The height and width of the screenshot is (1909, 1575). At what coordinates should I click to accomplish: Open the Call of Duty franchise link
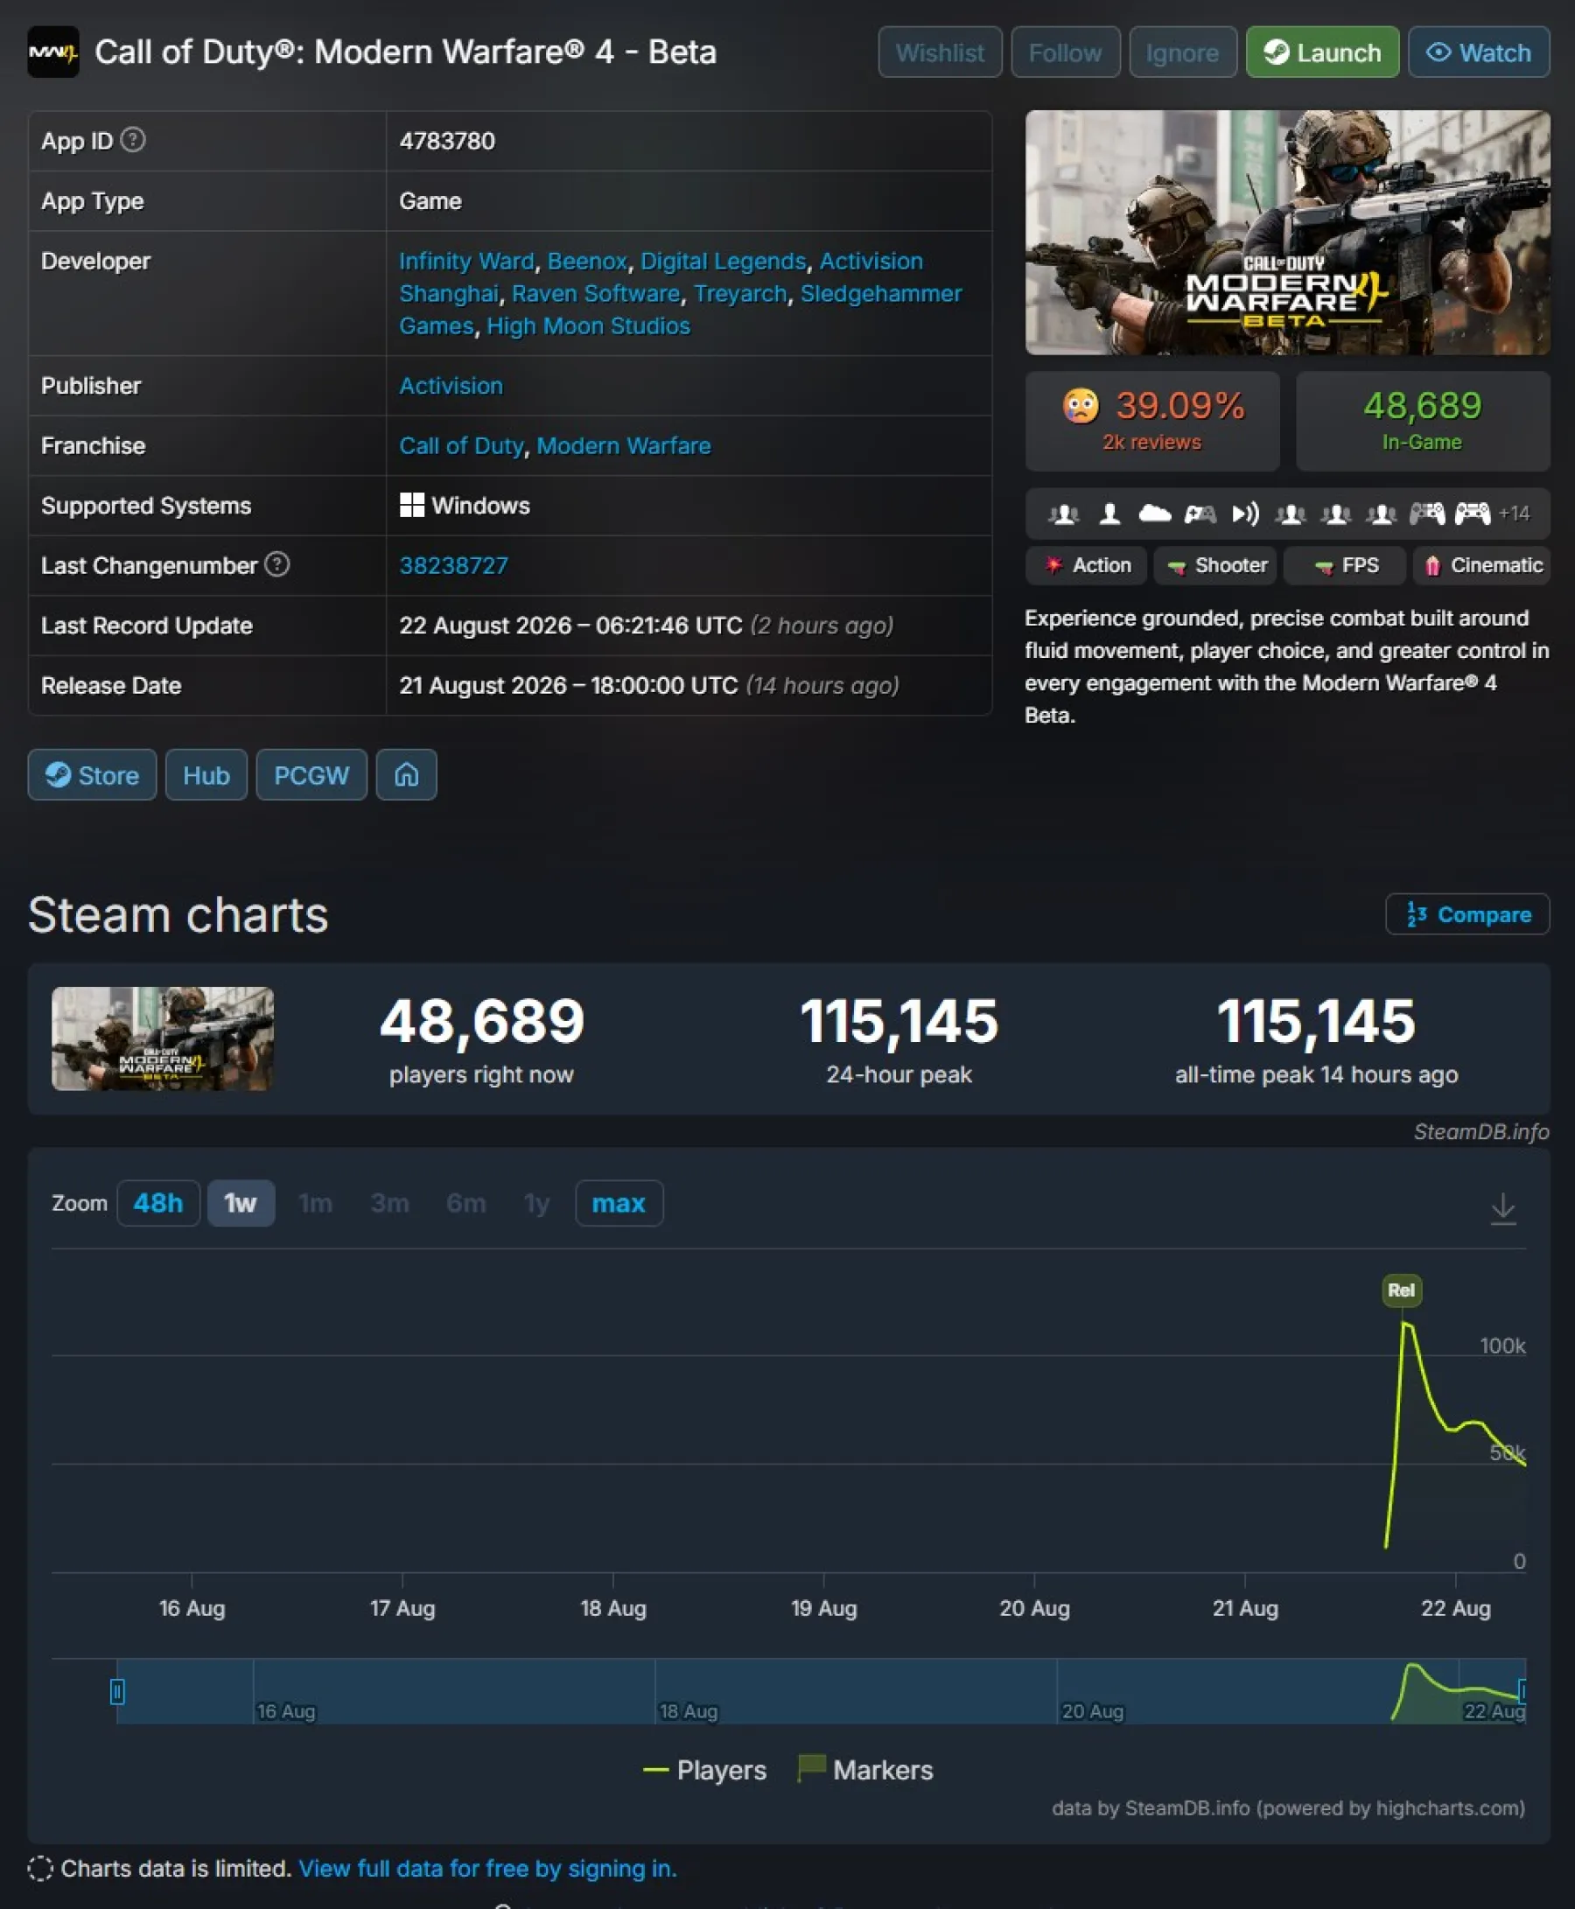pyautogui.click(x=461, y=446)
